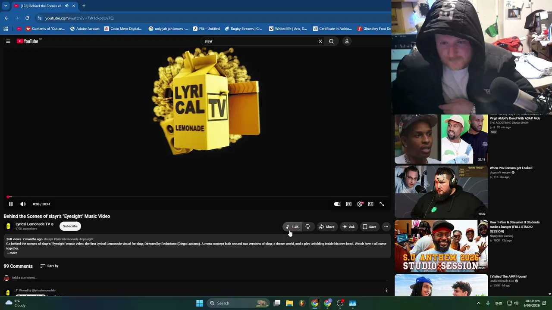Screen dimensions: 552x310
Task: Open the Ask AI button
Action: pyautogui.click(x=348, y=227)
